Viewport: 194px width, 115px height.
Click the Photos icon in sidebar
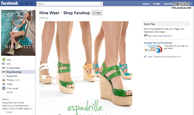4,80
